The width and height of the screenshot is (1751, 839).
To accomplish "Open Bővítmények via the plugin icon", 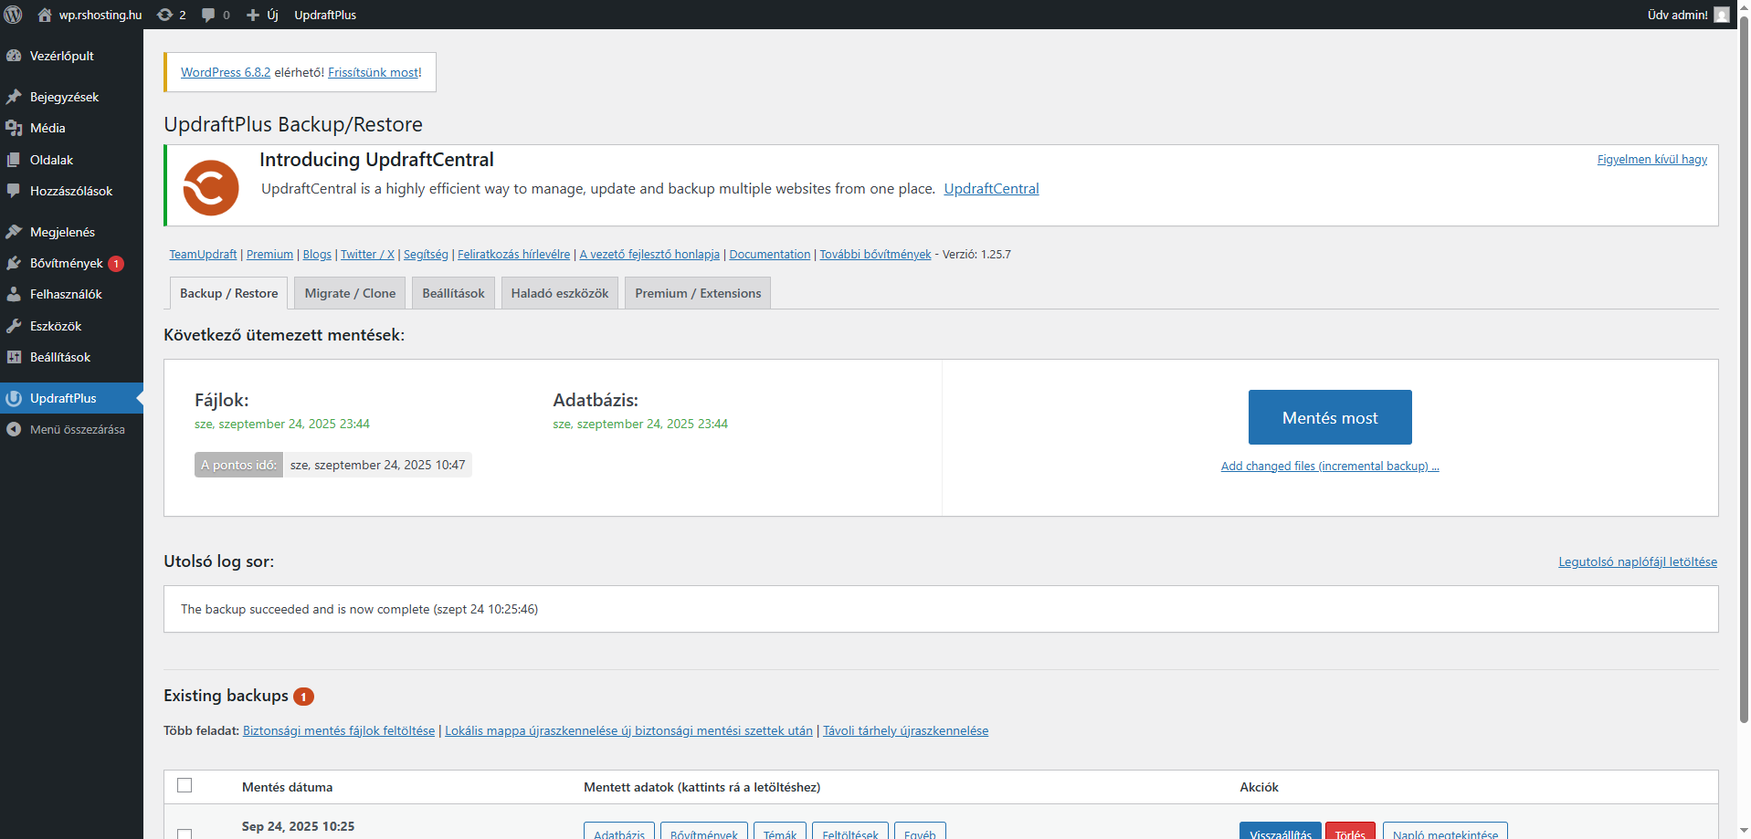I will point(14,263).
